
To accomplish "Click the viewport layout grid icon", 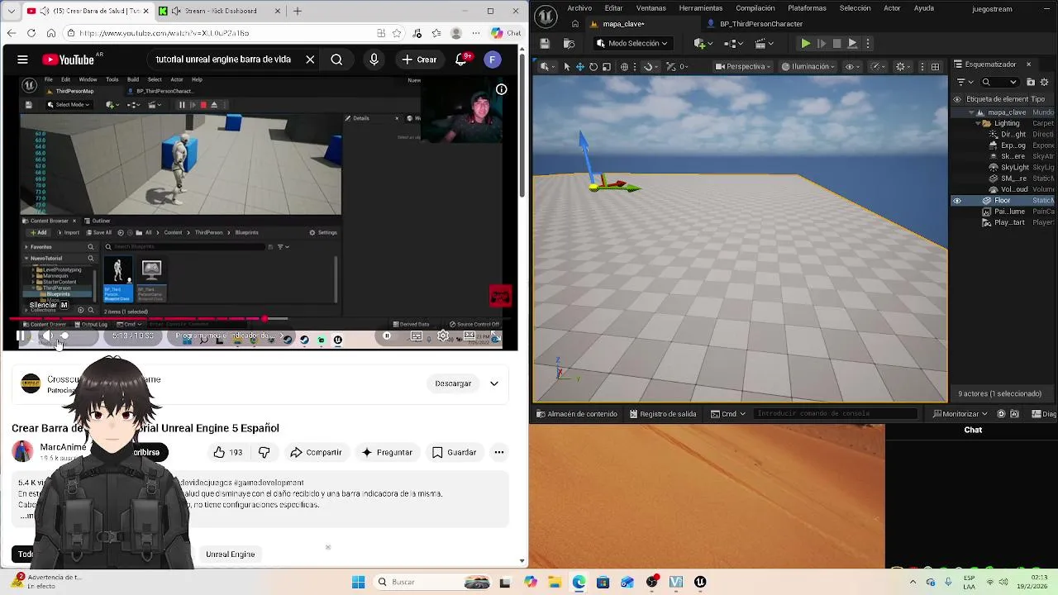I will (935, 66).
